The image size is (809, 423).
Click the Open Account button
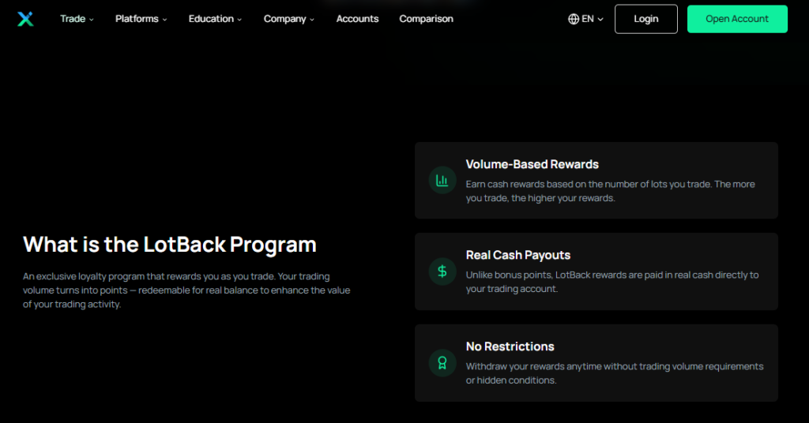[737, 19]
